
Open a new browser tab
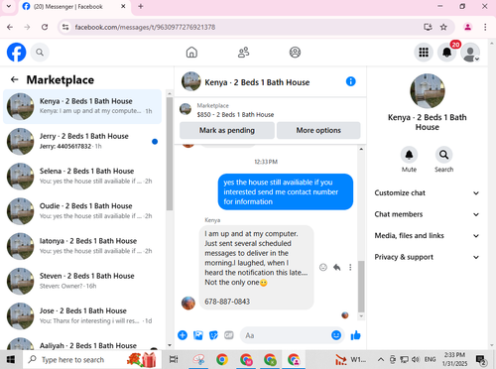click(141, 6)
